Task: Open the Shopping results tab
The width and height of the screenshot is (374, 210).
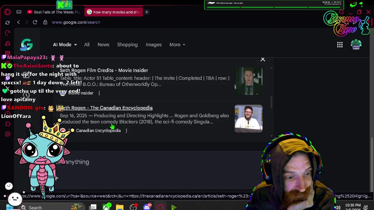Action: click(x=127, y=45)
